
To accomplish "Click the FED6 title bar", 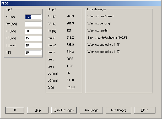I will coord(79,3).
